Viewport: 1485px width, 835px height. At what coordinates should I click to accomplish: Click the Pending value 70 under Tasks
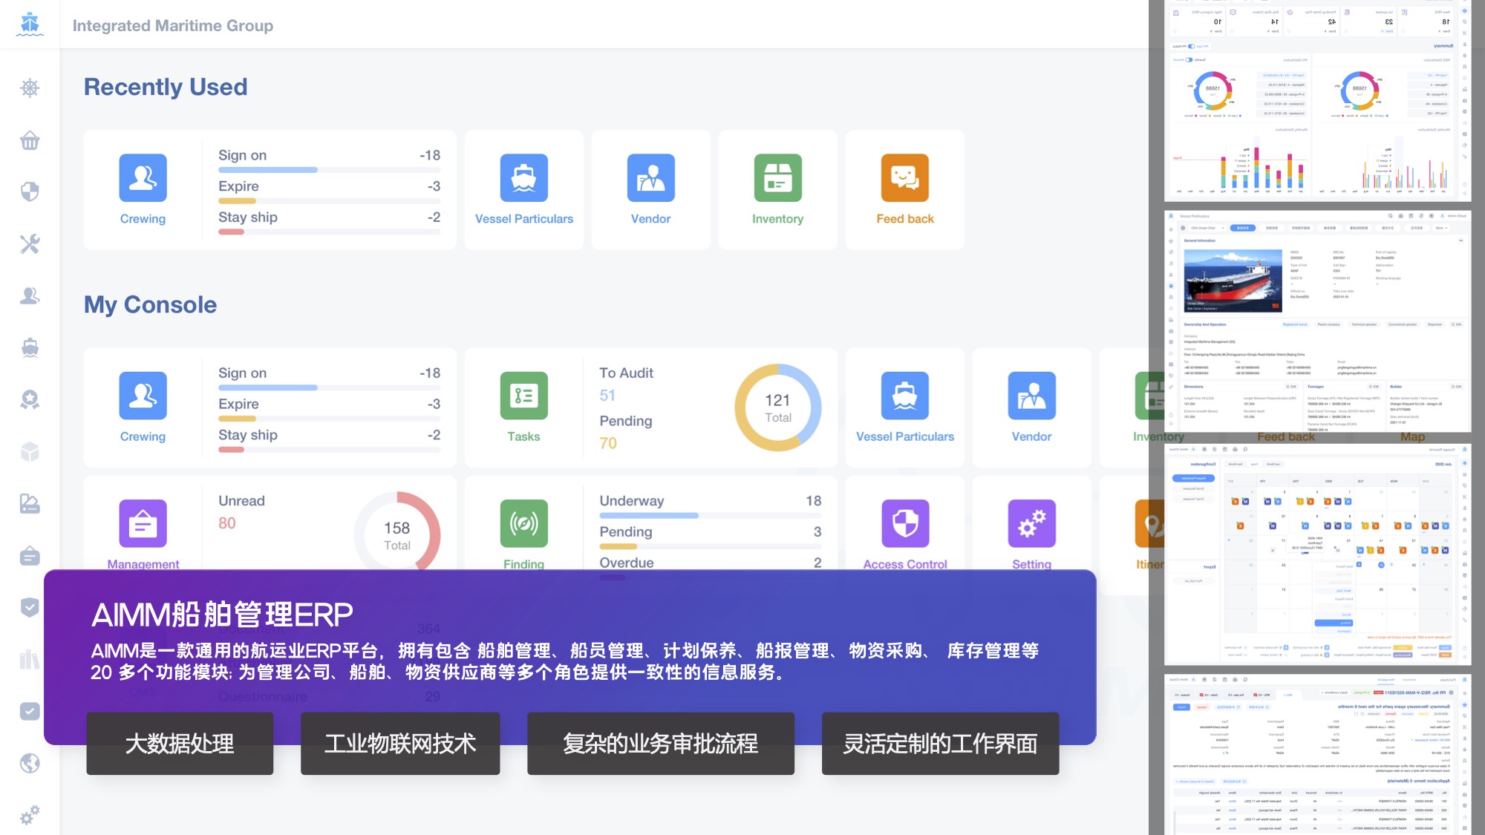[608, 443]
